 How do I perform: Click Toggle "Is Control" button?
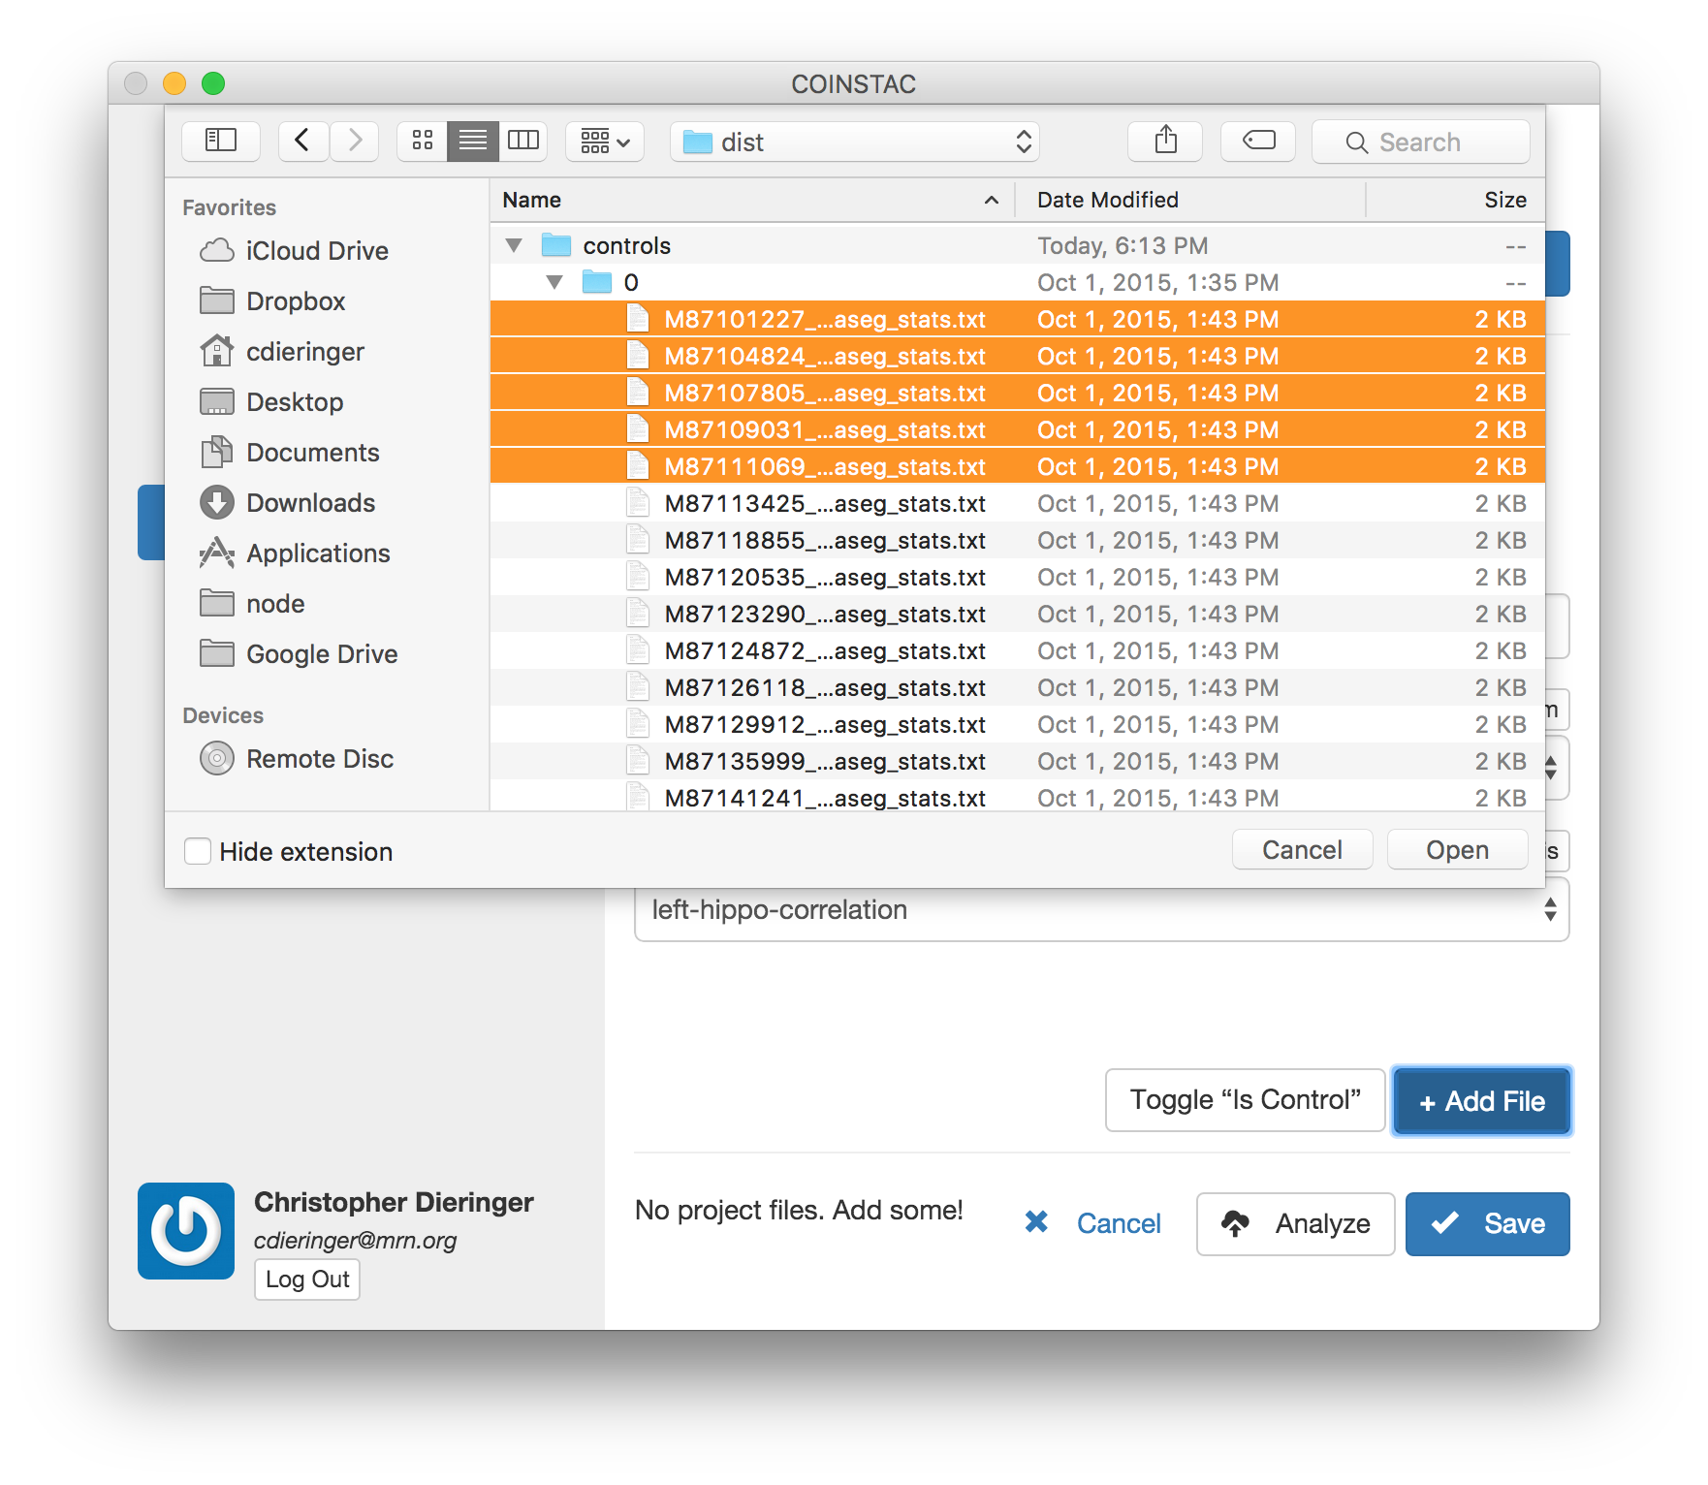[x=1245, y=1100]
